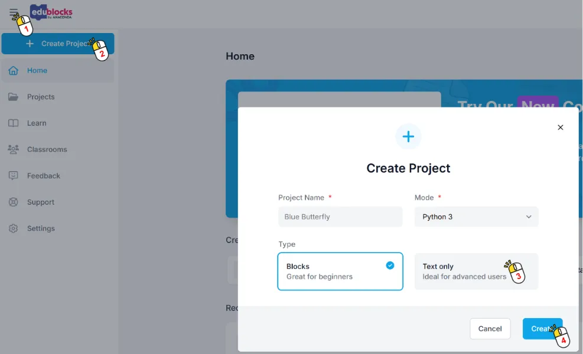Click the Learn book icon
This screenshot has width=583, height=354.
[13, 123]
